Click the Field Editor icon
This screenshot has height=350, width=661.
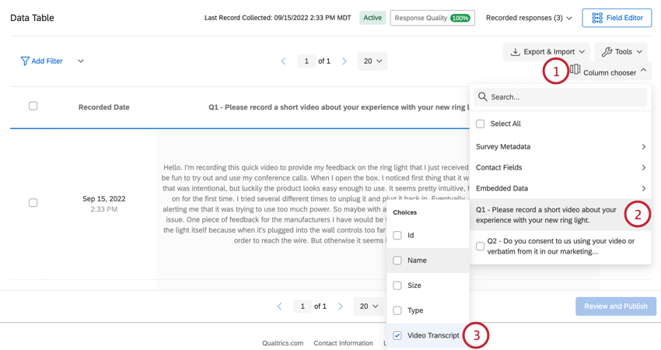click(597, 18)
